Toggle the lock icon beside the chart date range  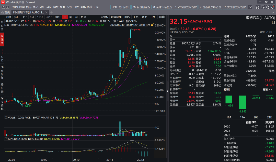tap(152, 25)
